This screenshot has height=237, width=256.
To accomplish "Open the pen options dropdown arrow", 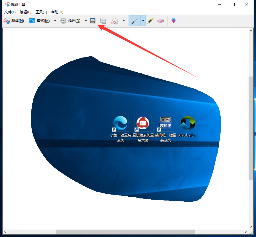I will point(143,21).
